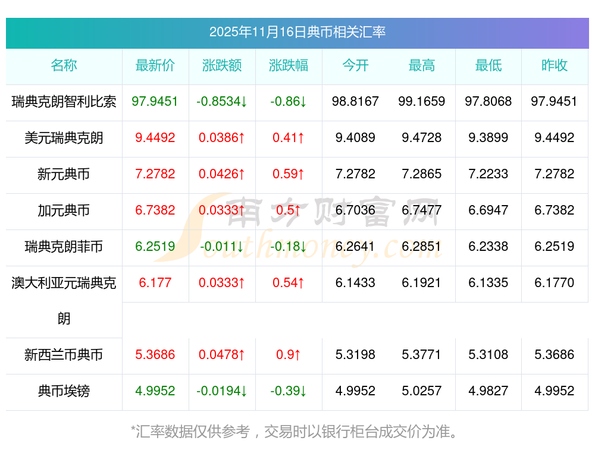Click the 最高 column header
The width and height of the screenshot is (595, 450).
point(422,65)
